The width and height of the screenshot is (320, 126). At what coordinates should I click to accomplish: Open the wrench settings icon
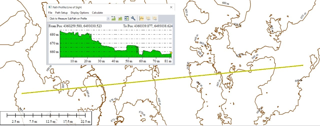point(133,18)
